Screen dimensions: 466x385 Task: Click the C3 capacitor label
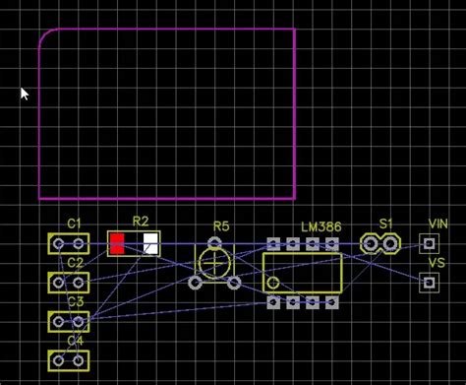point(76,301)
